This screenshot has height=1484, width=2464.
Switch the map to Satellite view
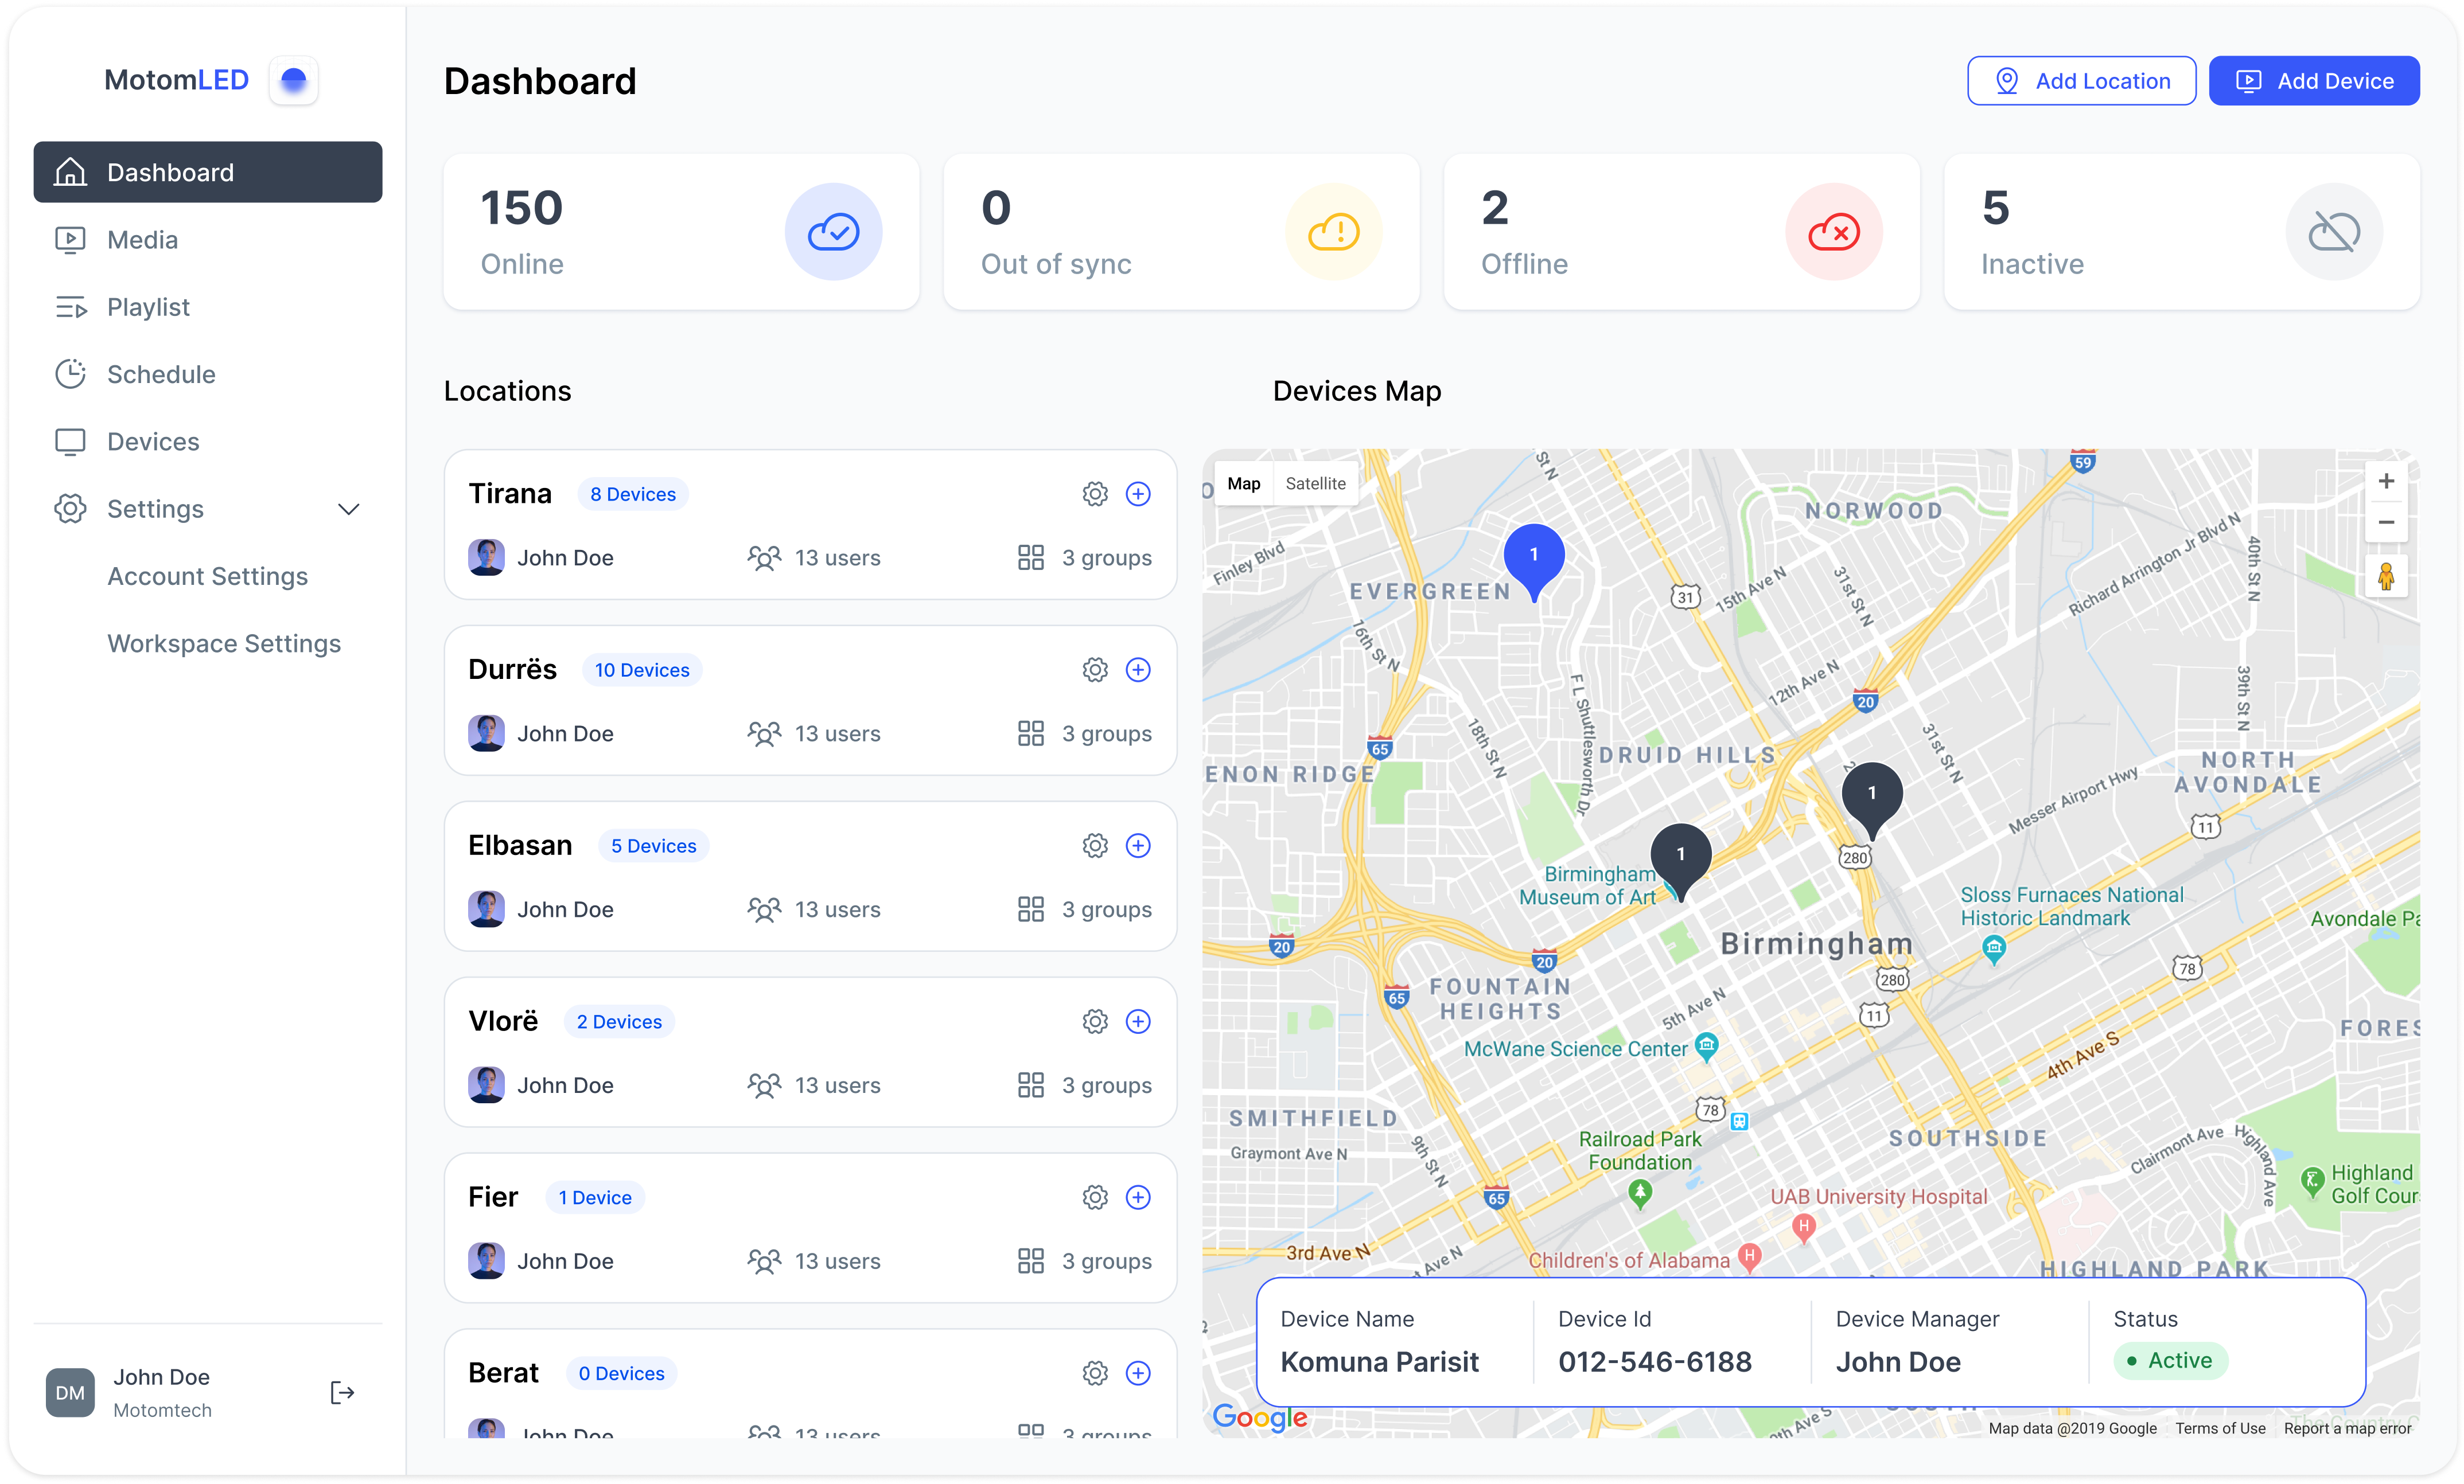(x=1315, y=483)
